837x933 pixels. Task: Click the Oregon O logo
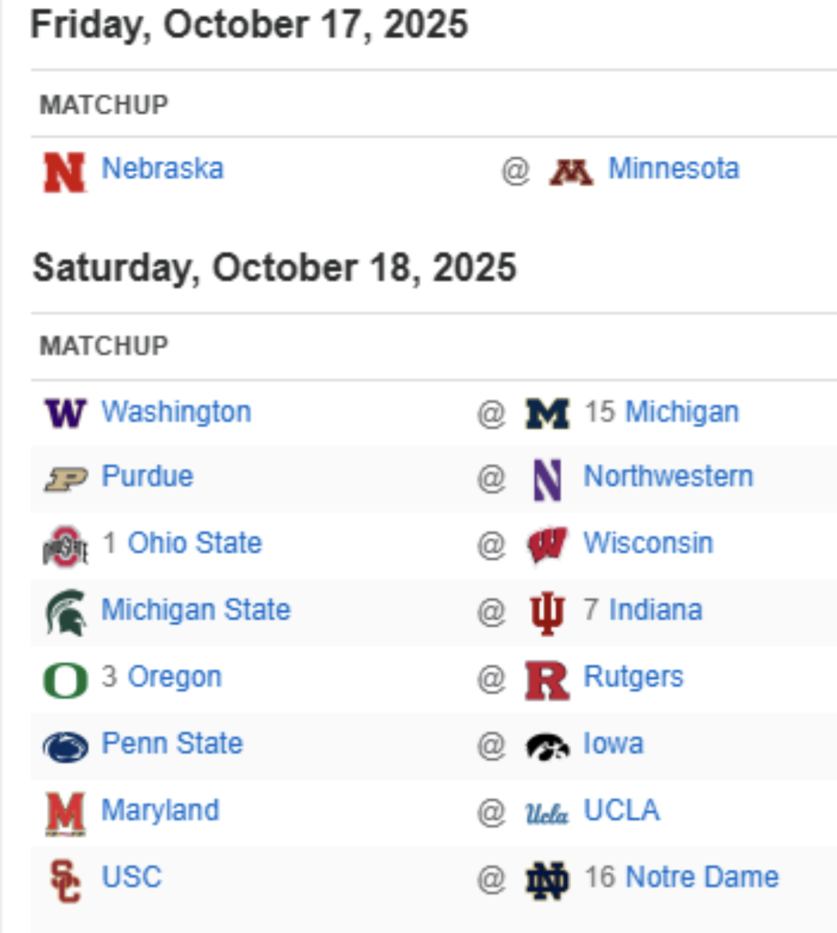(x=65, y=680)
